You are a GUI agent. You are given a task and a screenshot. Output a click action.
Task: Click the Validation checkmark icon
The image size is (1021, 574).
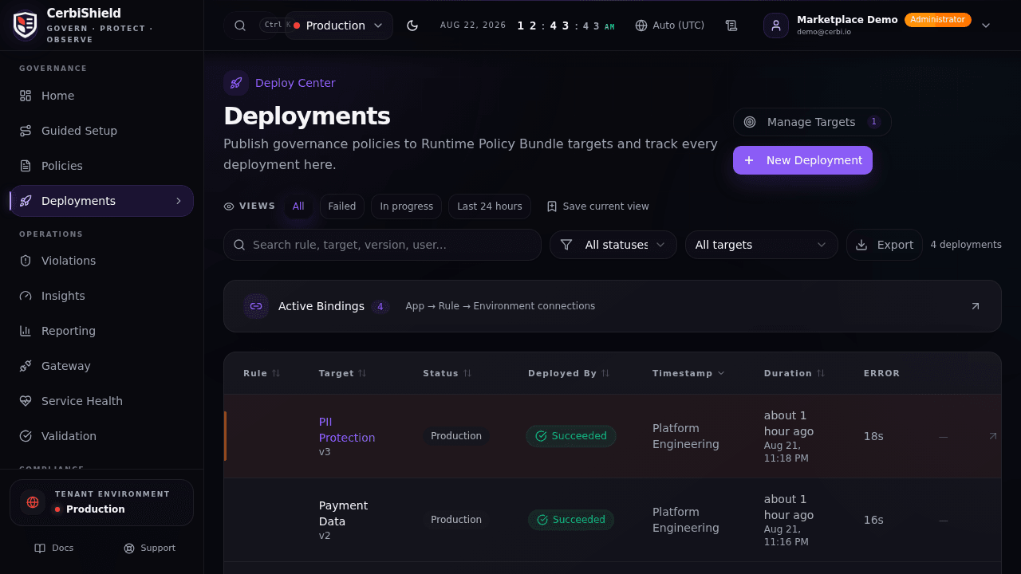pos(26,436)
